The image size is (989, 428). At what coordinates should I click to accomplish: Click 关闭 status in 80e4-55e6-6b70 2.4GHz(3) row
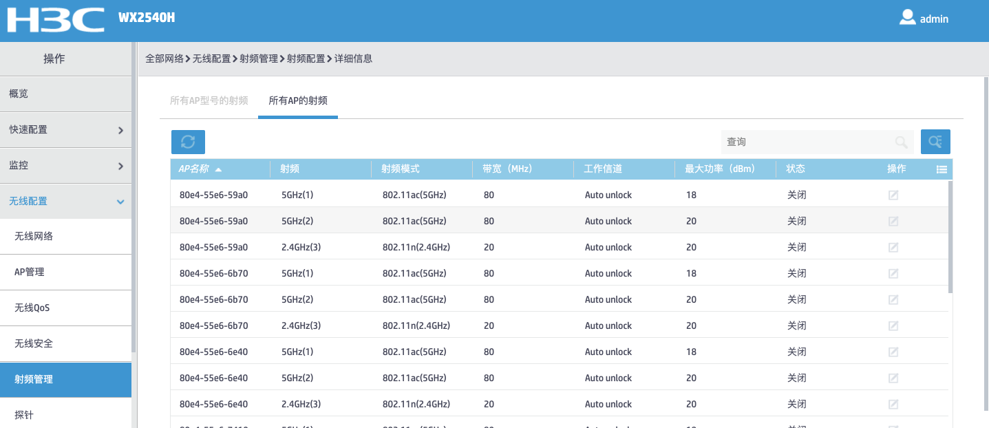797,326
